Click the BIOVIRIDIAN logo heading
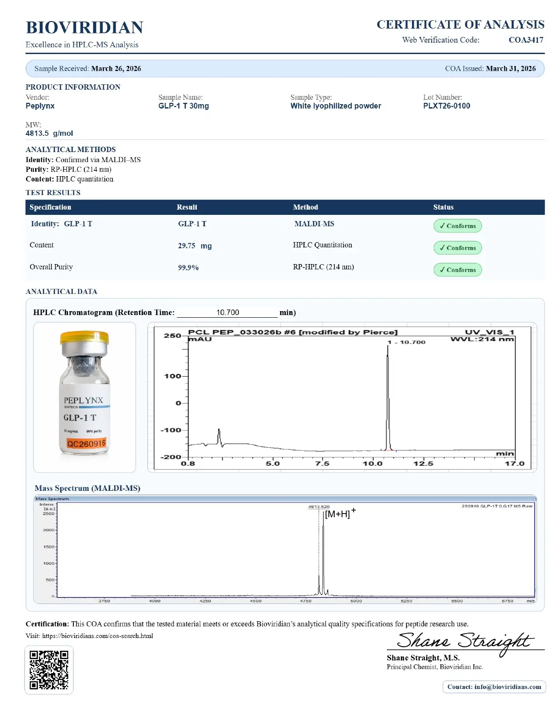 [84, 28]
